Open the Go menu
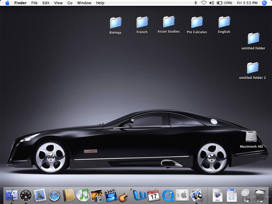This screenshot has height=204, width=272. point(70,3)
